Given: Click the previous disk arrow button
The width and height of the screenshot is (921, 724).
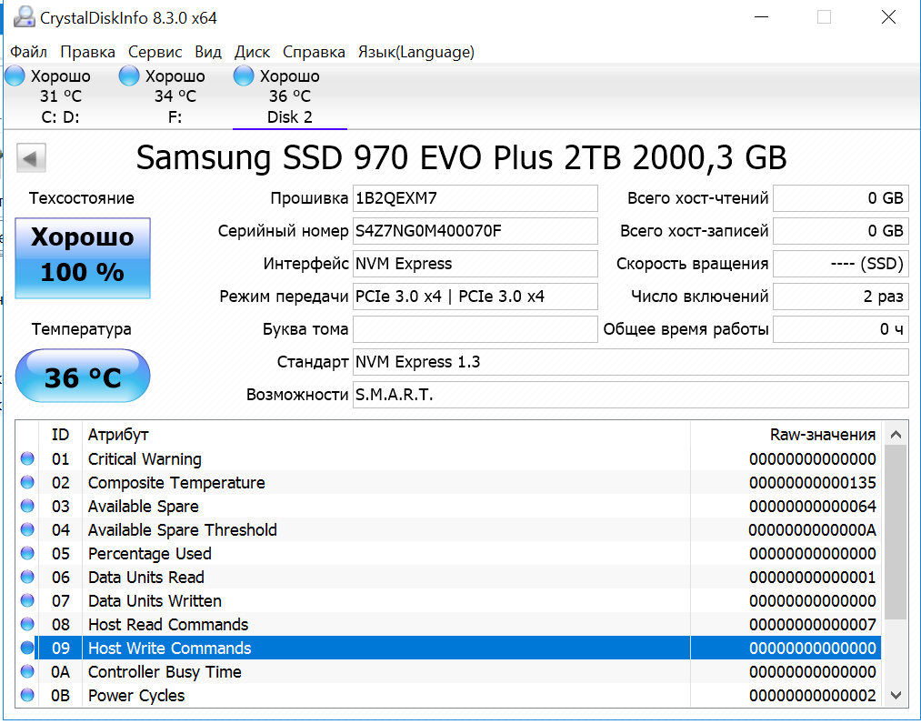Looking at the screenshot, I should (x=32, y=159).
